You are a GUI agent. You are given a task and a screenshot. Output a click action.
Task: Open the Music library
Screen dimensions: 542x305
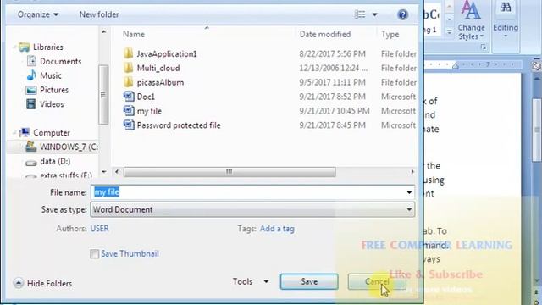pyautogui.click(x=51, y=75)
